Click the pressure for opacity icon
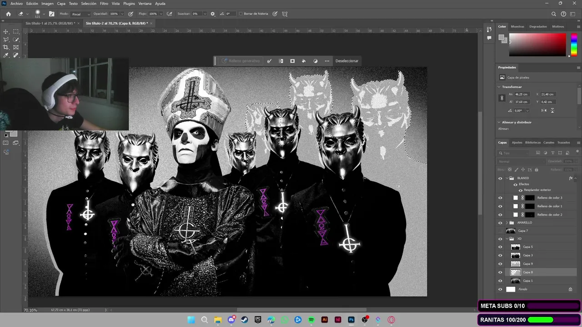The height and width of the screenshot is (327, 582). click(131, 14)
